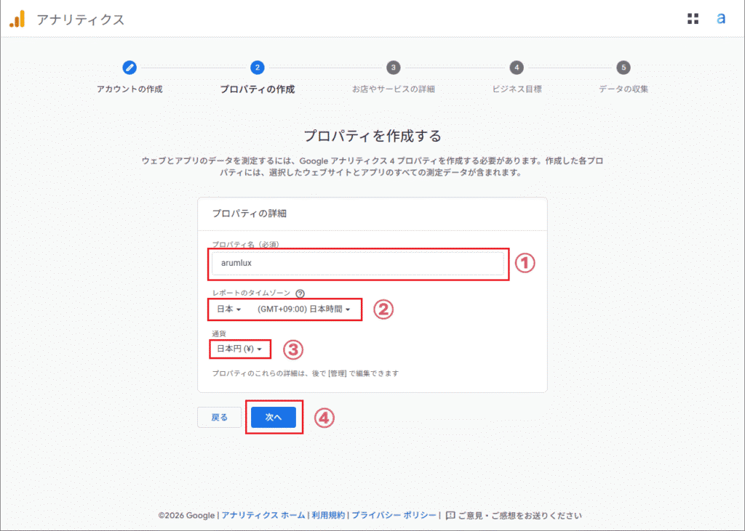
Task: Click the 次へ button
Action: coord(274,417)
